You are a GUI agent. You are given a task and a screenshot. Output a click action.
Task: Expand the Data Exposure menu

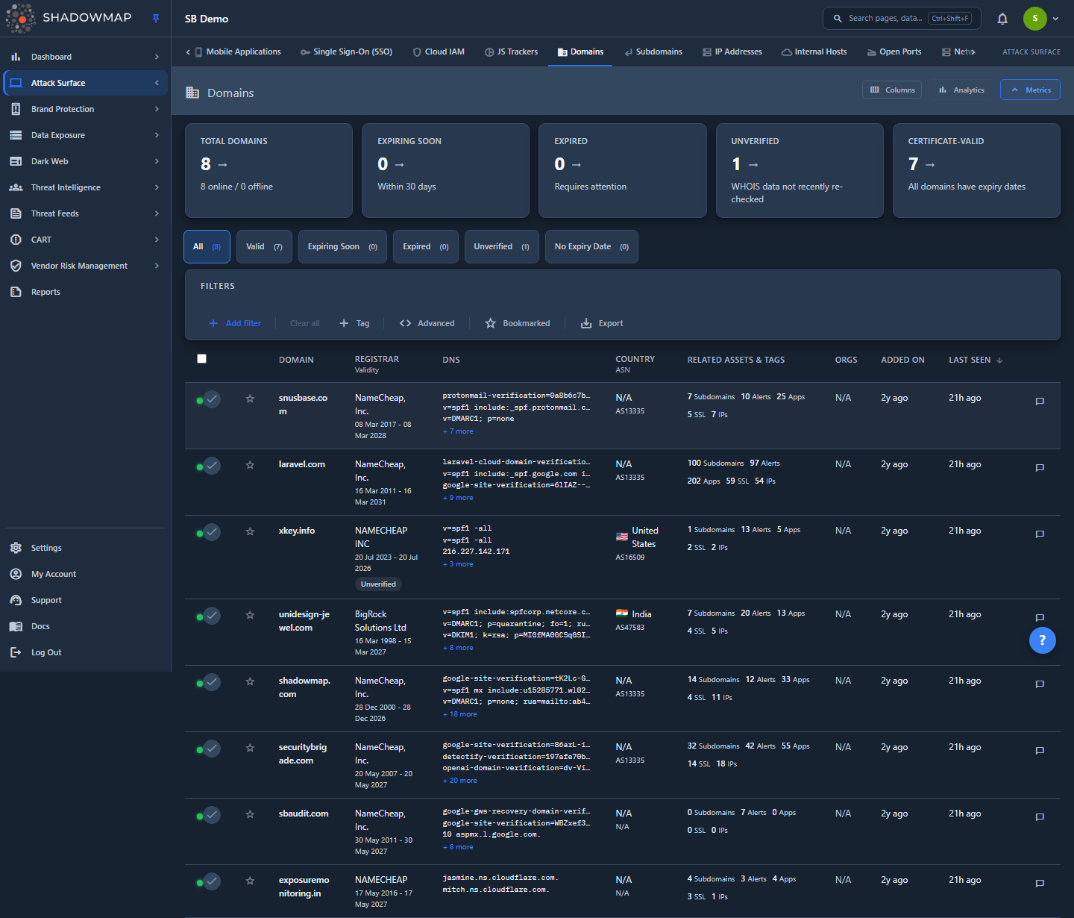point(157,135)
